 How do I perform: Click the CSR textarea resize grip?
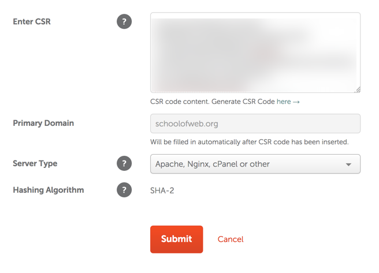358,90
